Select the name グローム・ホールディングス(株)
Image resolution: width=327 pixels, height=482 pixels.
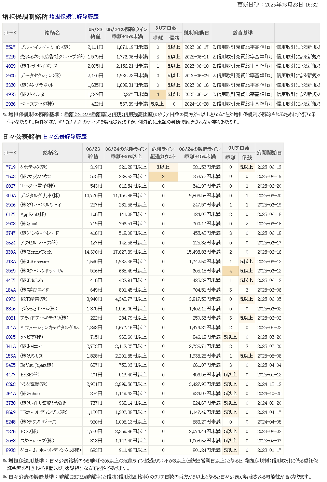pyautogui.click(x=51, y=450)
